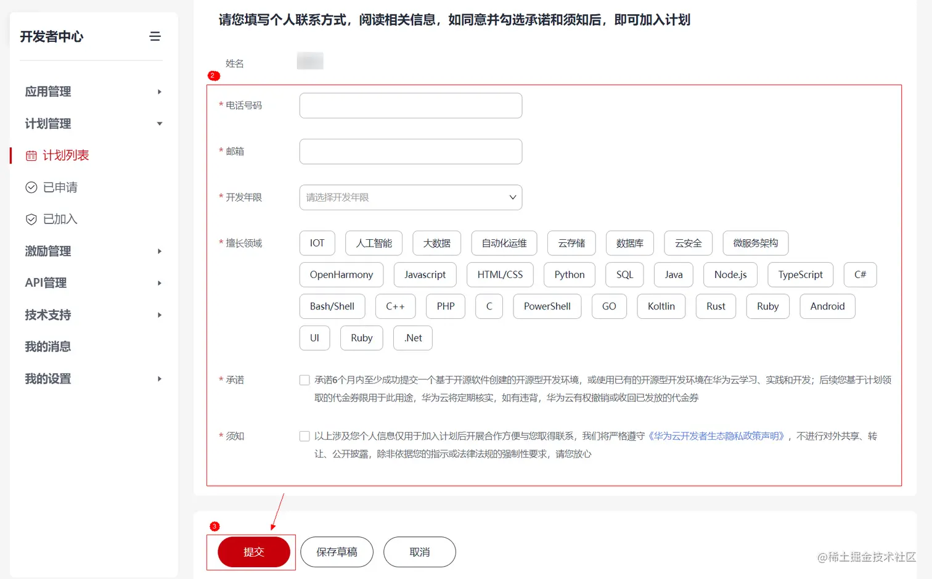This screenshot has width=932, height=579.
Task: Select the C# tag
Action: click(860, 274)
